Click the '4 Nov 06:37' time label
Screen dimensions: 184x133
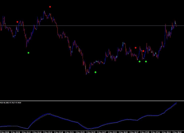[134, 132]
